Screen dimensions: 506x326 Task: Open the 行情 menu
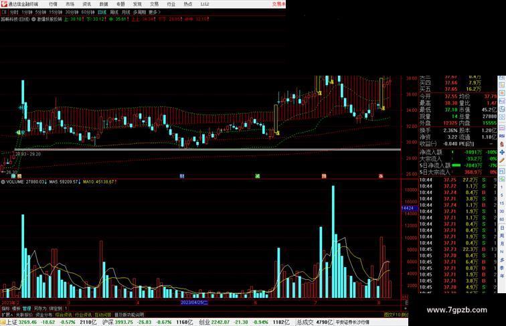point(53,4)
